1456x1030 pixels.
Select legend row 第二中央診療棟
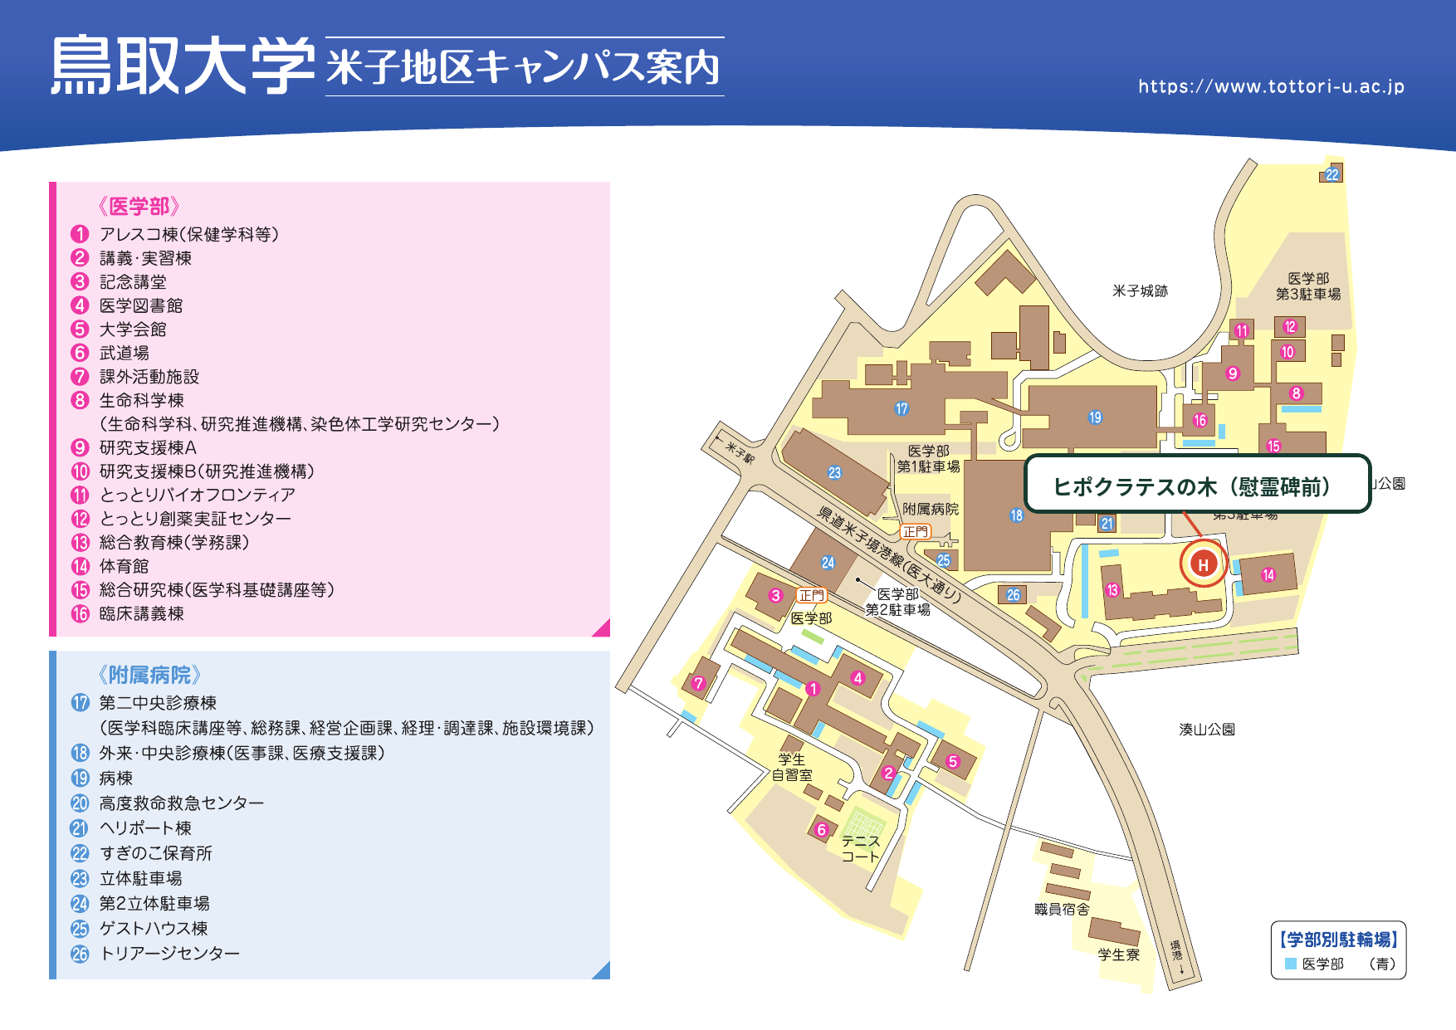(144, 703)
